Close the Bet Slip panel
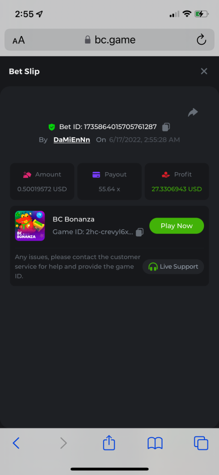 point(204,71)
